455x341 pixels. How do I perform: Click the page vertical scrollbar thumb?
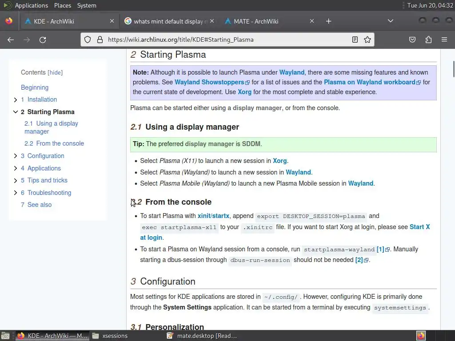point(453,69)
